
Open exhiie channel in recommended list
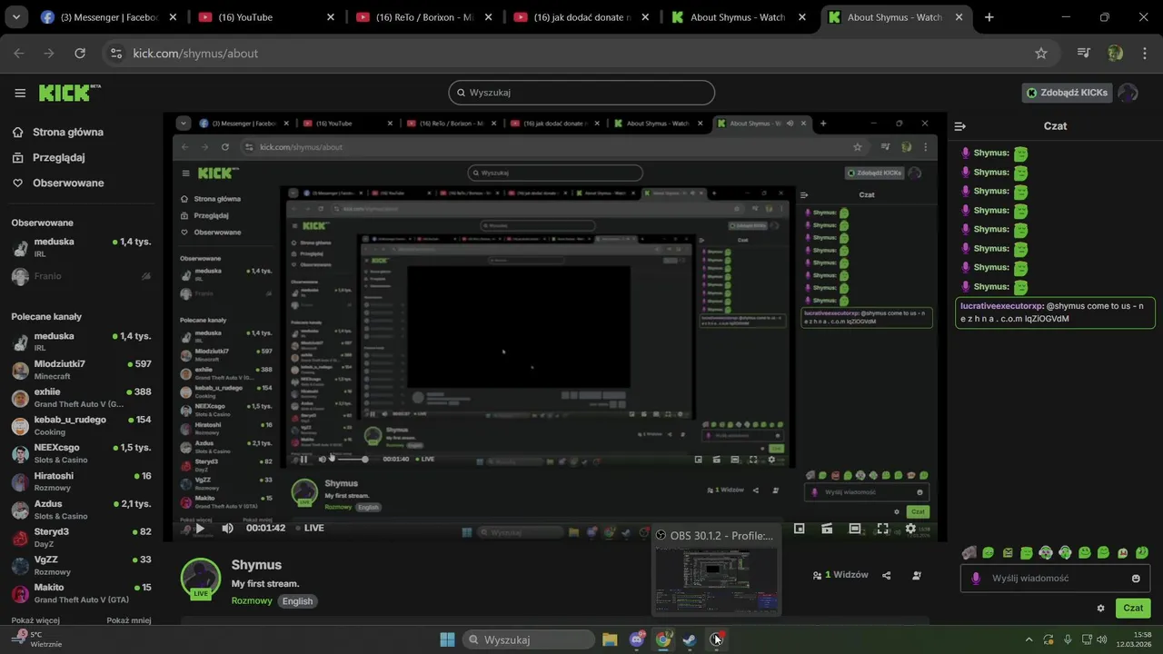80,398
